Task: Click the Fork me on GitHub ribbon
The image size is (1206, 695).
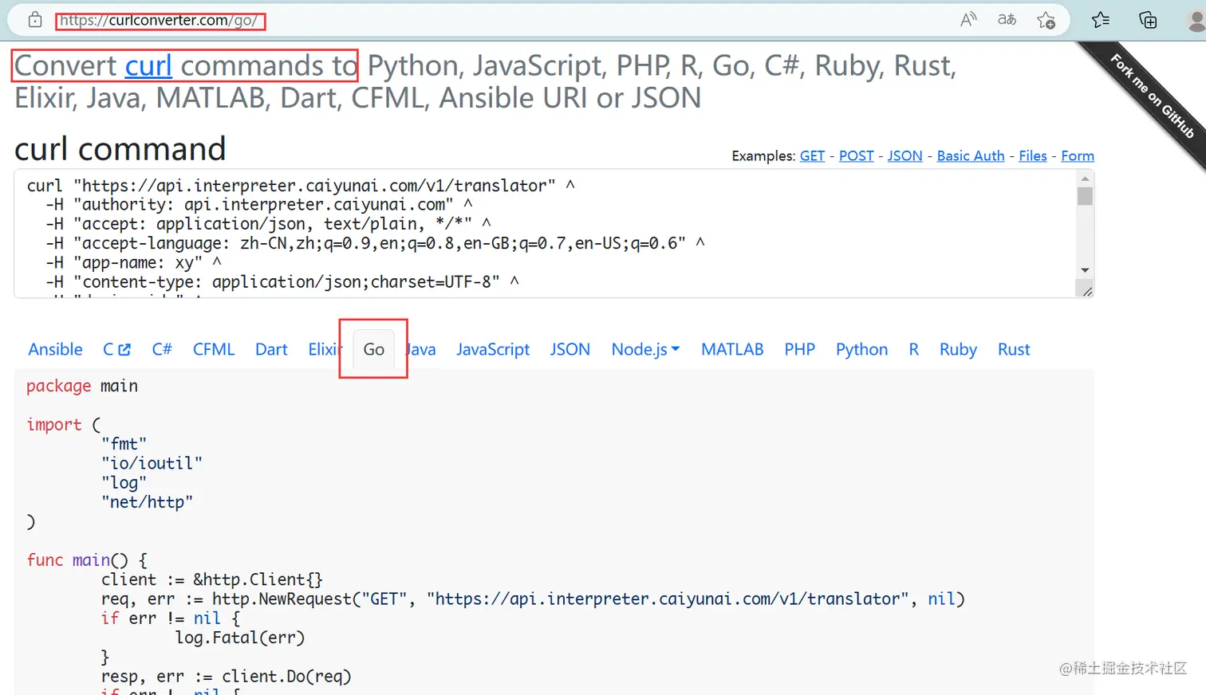Action: pos(1152,96)
